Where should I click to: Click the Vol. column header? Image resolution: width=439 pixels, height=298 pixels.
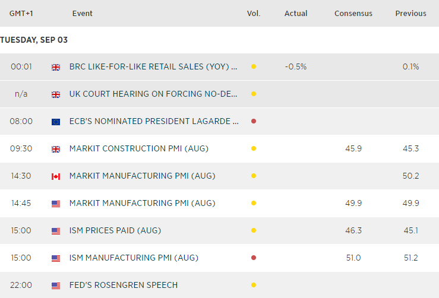coord(254,14)
